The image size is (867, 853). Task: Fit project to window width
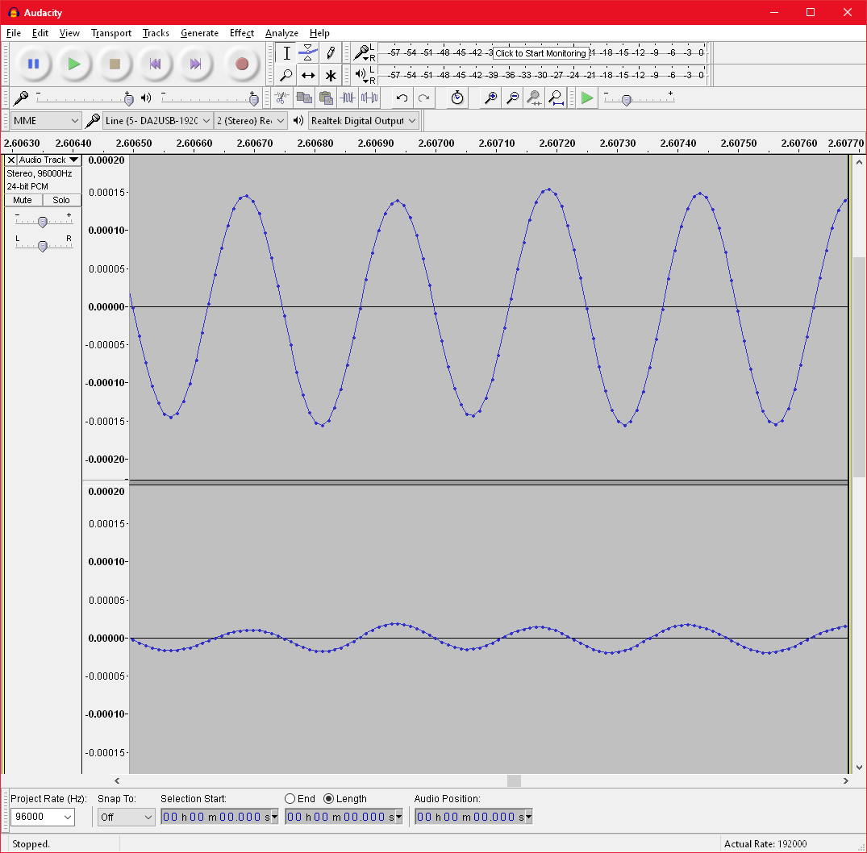point(556,98)
